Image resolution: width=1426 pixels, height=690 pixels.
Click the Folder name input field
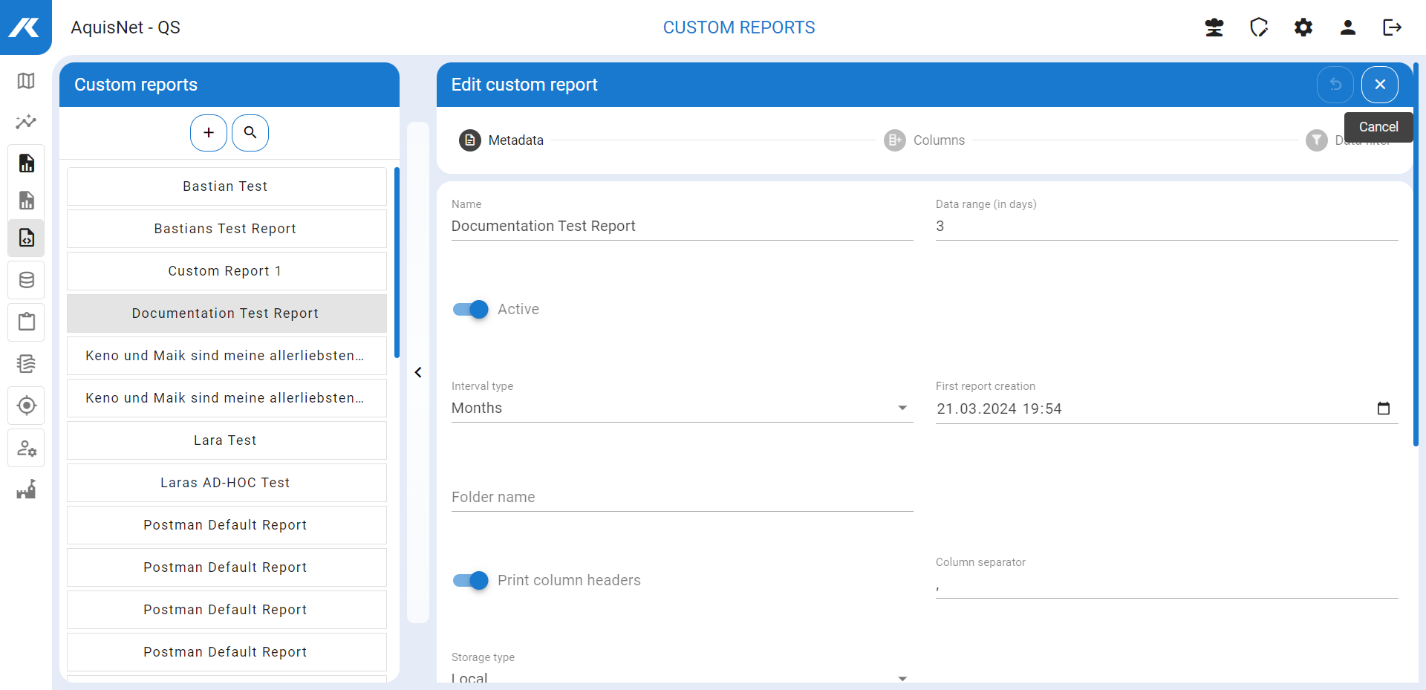[682, 497]
